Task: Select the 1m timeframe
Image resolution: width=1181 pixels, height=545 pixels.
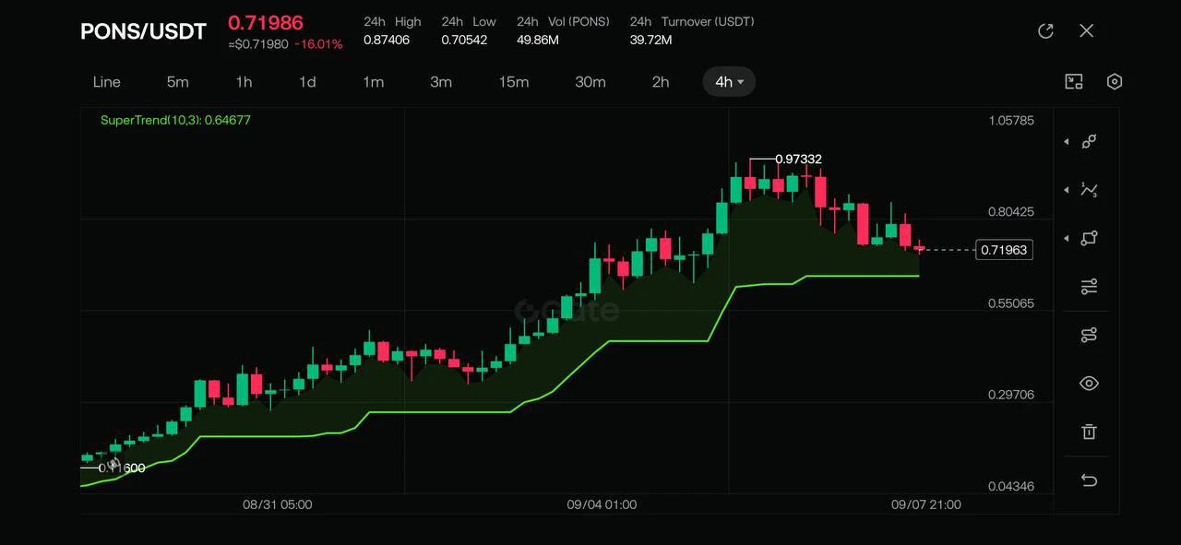Action: 373,82
